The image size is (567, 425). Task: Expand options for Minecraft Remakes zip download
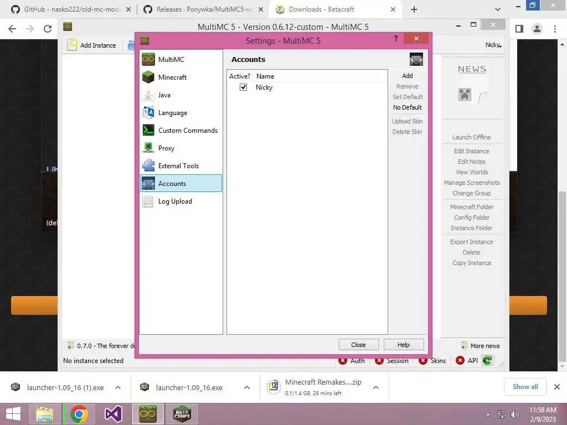coord(376,387)
